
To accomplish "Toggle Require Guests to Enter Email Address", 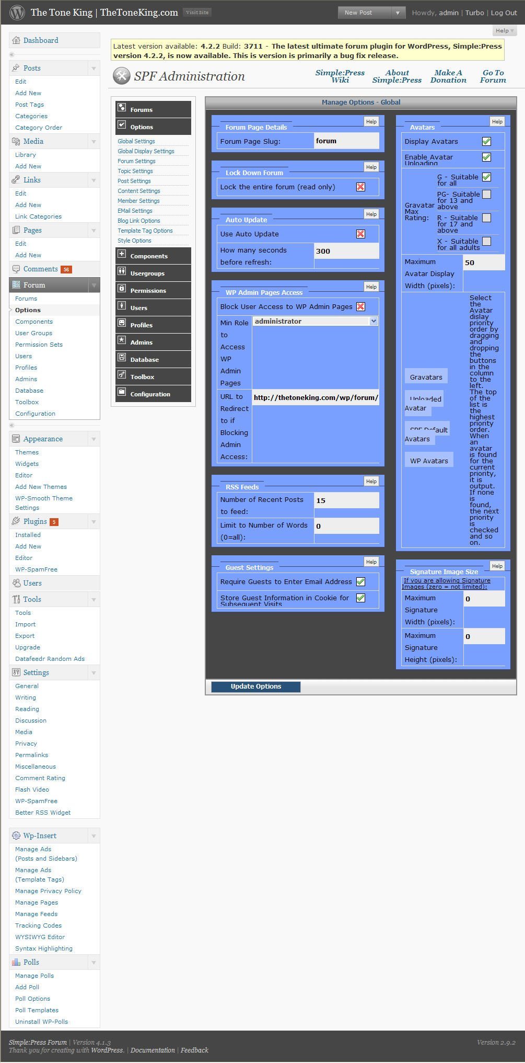I will coord(360,581).
